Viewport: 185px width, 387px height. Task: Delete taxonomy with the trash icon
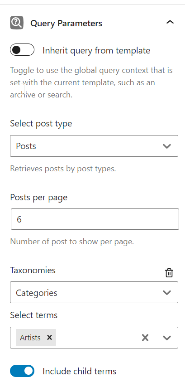tap(169, 273)
